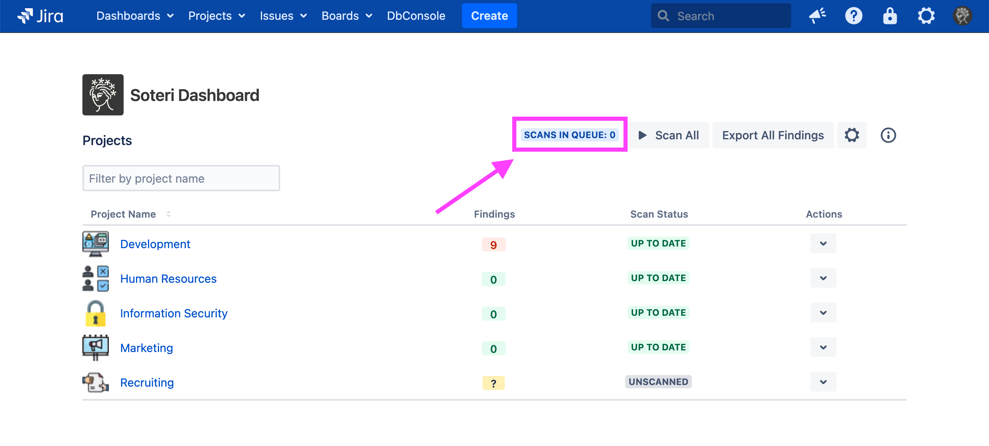Click Export All Findings

[x=773, y=135]
